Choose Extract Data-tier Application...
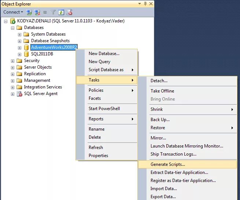 (x=188, y=172)
